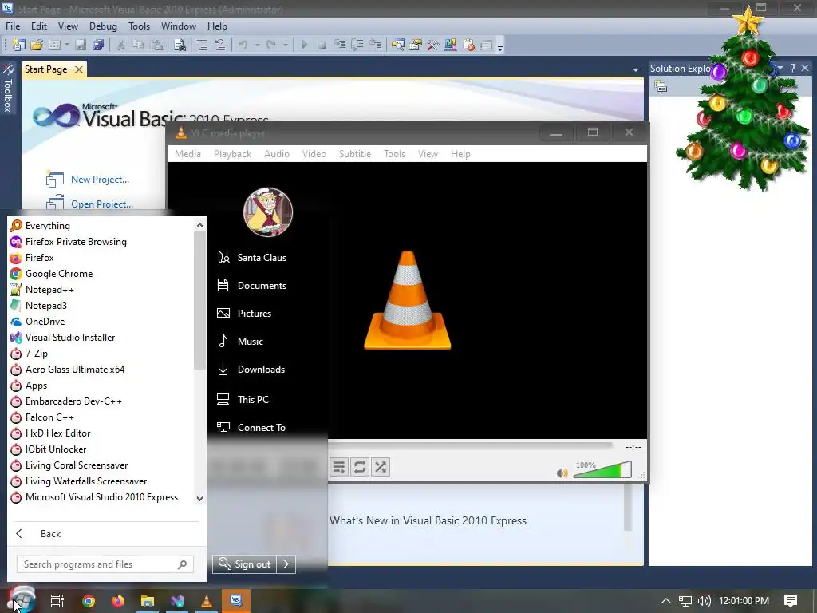Open the New Project dropdown arrow
Viewport: 817px width, 613px height.
67,45
